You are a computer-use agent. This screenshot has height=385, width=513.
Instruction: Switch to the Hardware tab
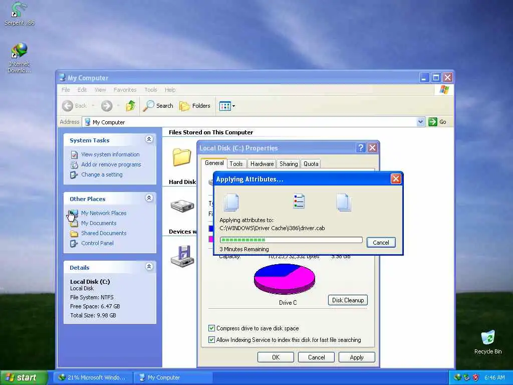pos(262,164)
